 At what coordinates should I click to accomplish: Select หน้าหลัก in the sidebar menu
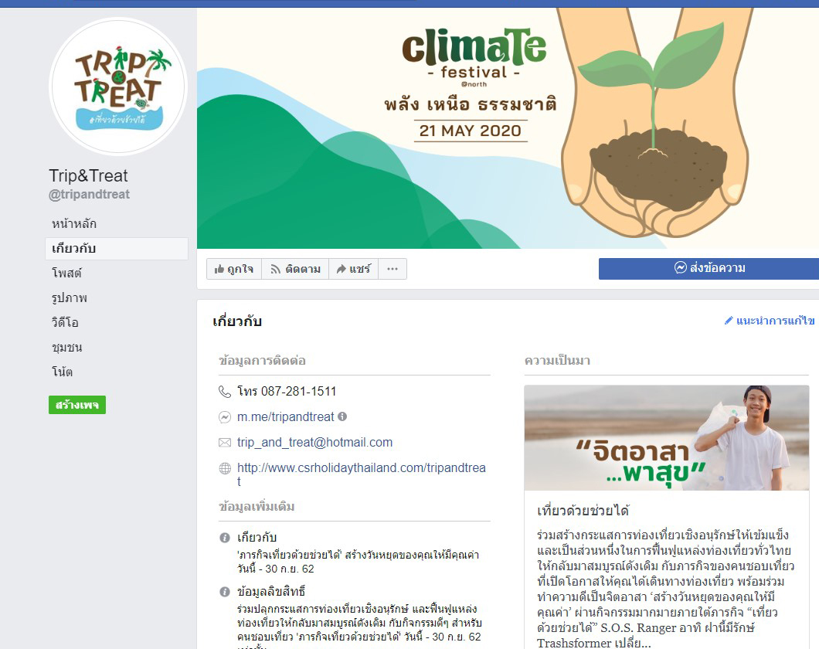[x=73, y=224]
